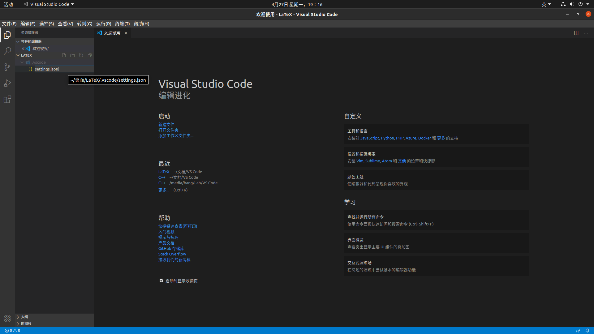Screen dimensions: 594x334
Task: Create a new file in LATEX folder
Action: click(63, 55)
